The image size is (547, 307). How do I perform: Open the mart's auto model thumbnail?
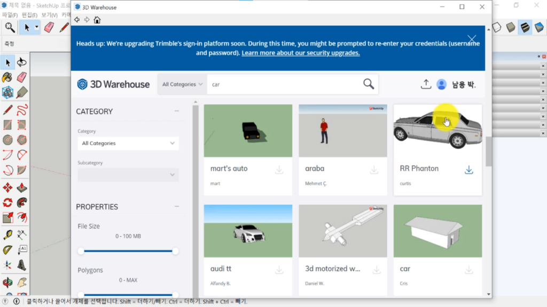click(248, 131)
